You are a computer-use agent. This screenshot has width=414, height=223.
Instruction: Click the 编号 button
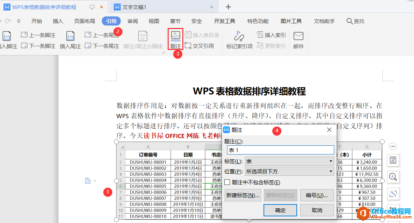click(x=317, y=195)
